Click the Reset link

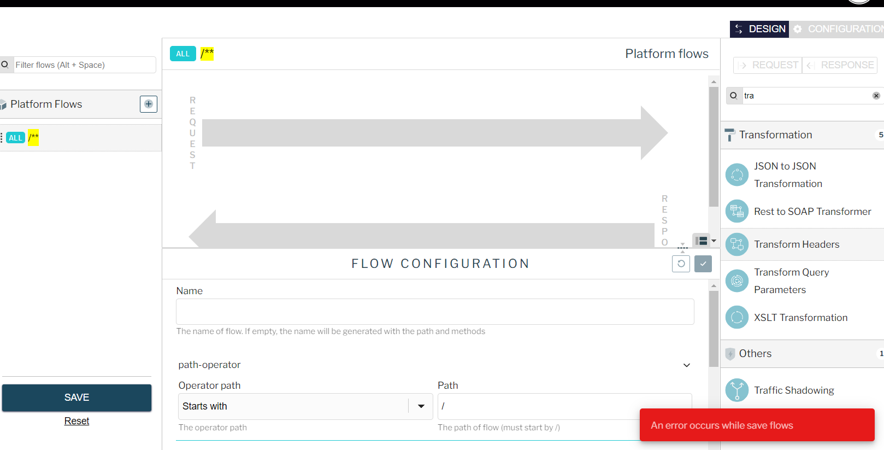click(x=76, y=420)
